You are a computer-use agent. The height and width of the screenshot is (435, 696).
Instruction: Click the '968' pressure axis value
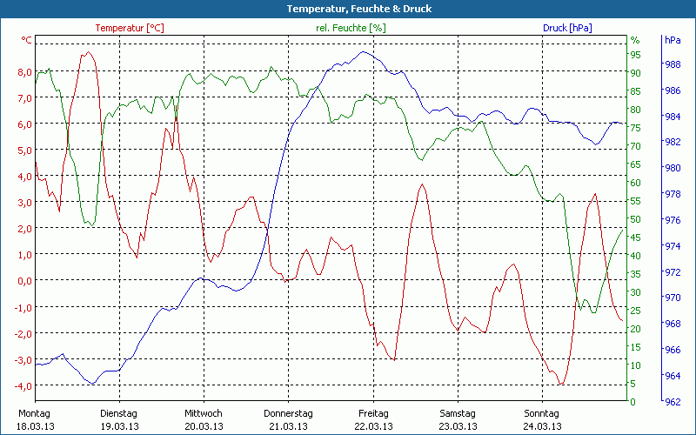click(673, 324)
